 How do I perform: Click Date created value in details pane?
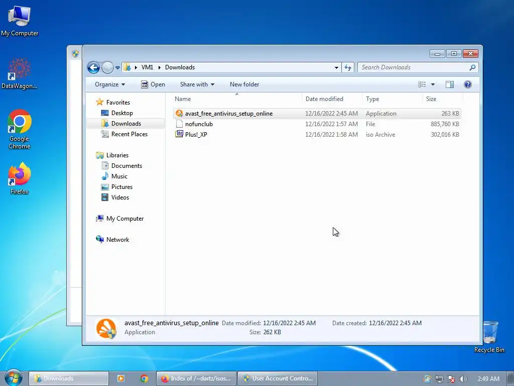(395, 323)
